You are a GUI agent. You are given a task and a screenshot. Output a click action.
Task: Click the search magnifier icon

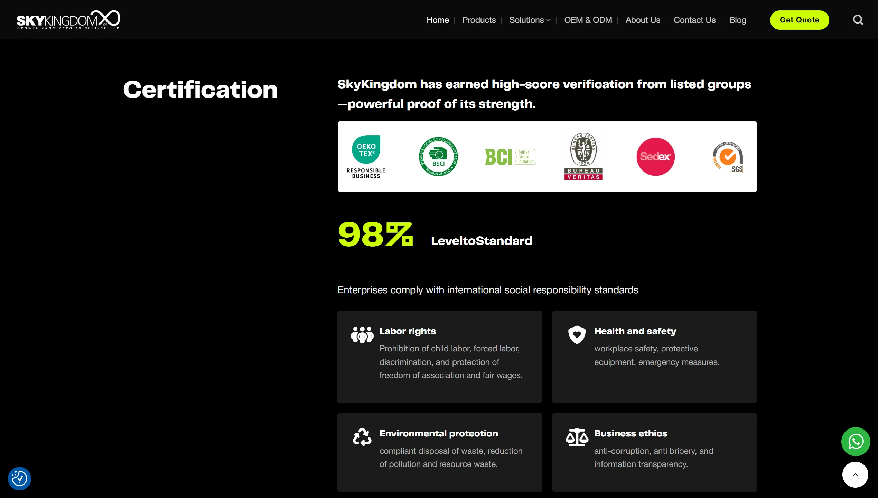click(x=858, y=20)
